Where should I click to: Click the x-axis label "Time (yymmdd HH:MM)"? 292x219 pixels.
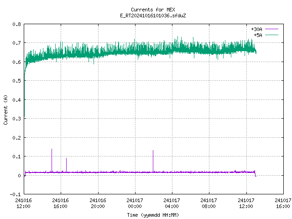tap(153, 215)
